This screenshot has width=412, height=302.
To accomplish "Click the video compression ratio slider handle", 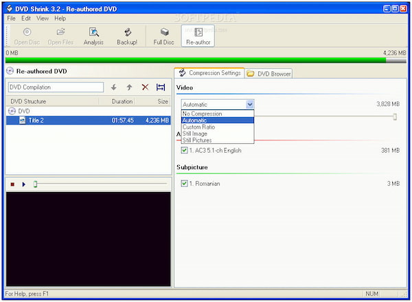I will (x=395, y=117).
